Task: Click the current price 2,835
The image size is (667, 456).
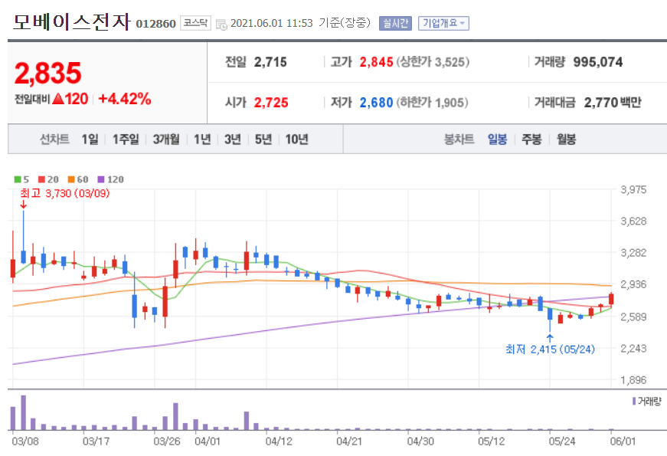Action: (47, 74)
